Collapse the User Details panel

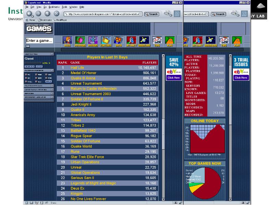pos(52,54)
